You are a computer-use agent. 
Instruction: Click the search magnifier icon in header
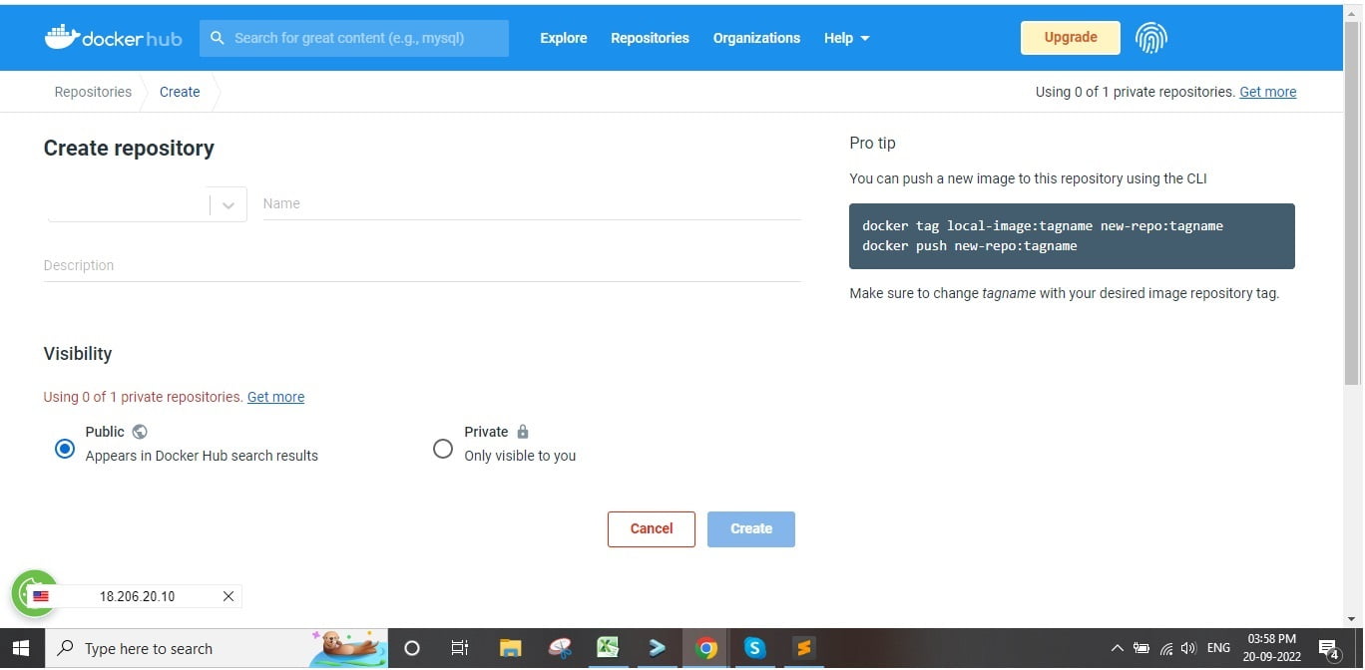tap(218, 38)
